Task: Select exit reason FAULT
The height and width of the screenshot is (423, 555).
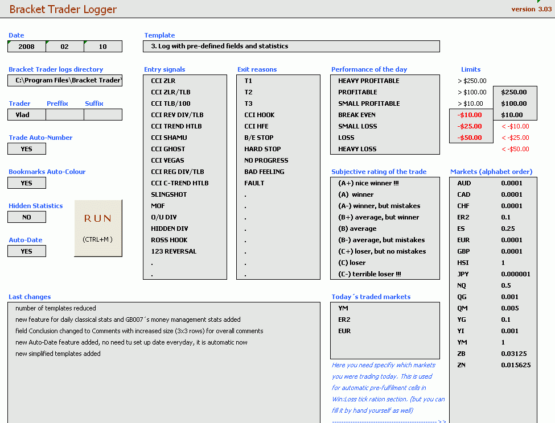Action: [278, 183]
